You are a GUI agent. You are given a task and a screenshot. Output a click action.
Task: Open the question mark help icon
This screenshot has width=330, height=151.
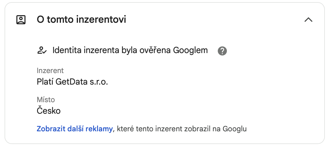coord(222,51)
